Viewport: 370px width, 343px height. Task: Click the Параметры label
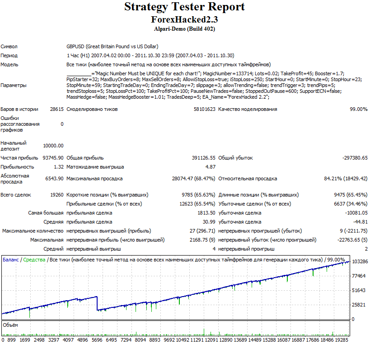coord(14,85)
